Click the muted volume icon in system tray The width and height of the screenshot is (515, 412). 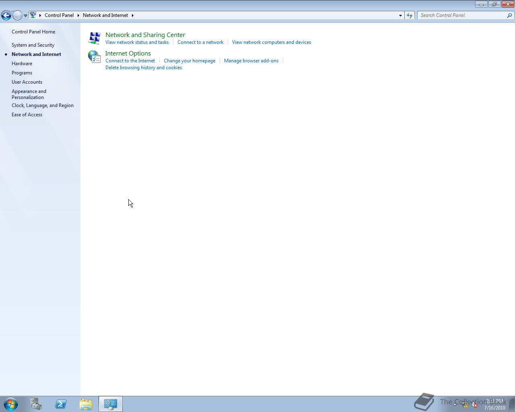[x=474, y=404]
